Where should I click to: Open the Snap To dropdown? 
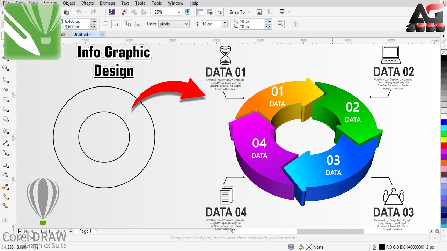point(239,12)
